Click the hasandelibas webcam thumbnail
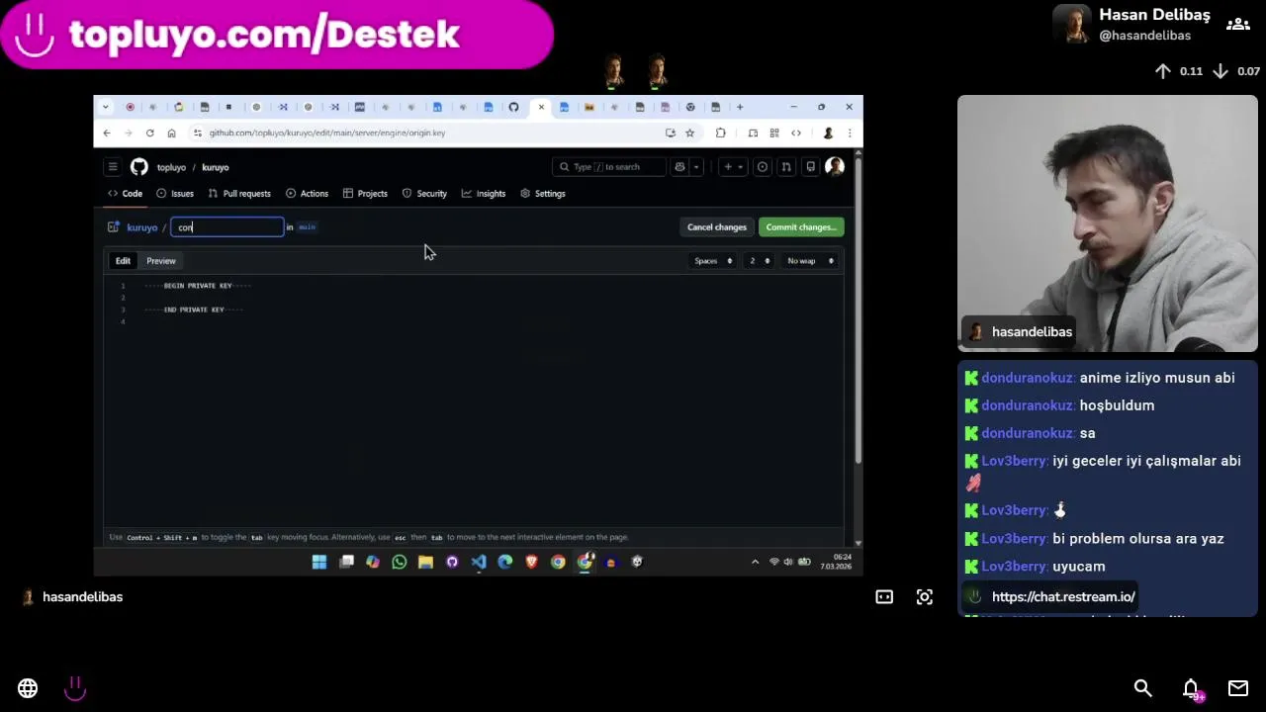Screen dimensions: 1266x712 pyautogui.click(x=1108, y=223)
